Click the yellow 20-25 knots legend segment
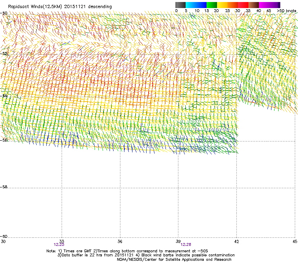Viewport: 298px width, 262px height. pos(222,5)
